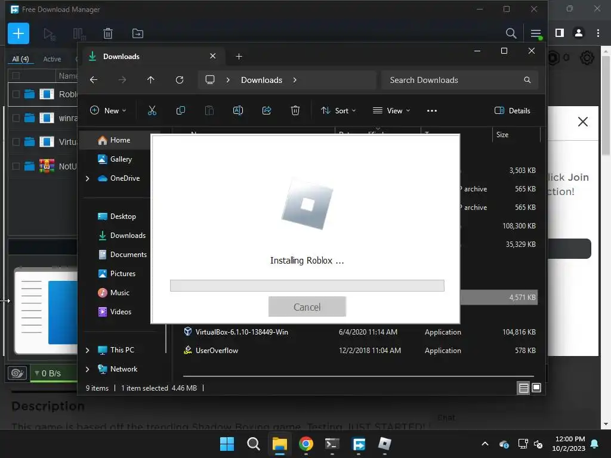
Task: Open Chrome side panel icon
Action: click(560, 33)
